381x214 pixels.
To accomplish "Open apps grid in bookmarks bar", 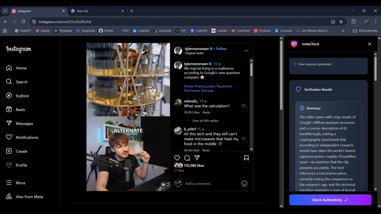I will click(5, 31).
